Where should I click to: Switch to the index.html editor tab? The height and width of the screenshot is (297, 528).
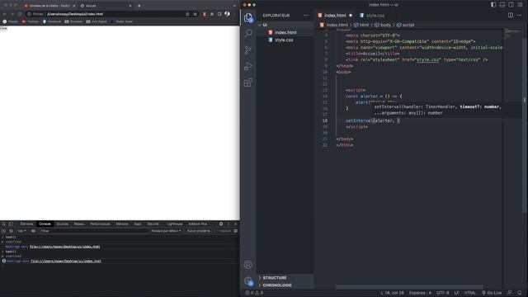coord(335,15)
